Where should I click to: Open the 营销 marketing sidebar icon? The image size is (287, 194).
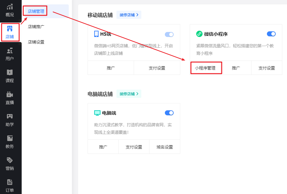(x=10, y=160)
